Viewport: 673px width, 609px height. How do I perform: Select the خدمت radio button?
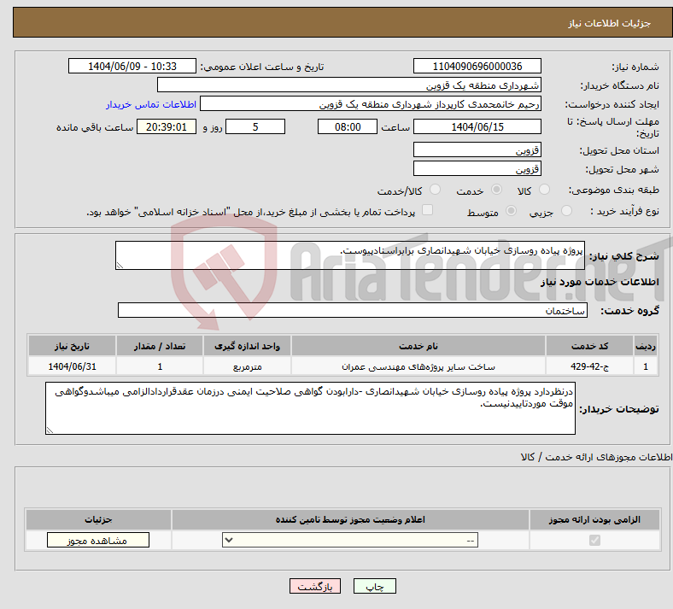496,190
